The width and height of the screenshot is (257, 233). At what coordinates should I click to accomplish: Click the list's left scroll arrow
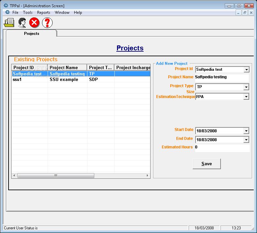pyautogui.click(x=14, y=175)
